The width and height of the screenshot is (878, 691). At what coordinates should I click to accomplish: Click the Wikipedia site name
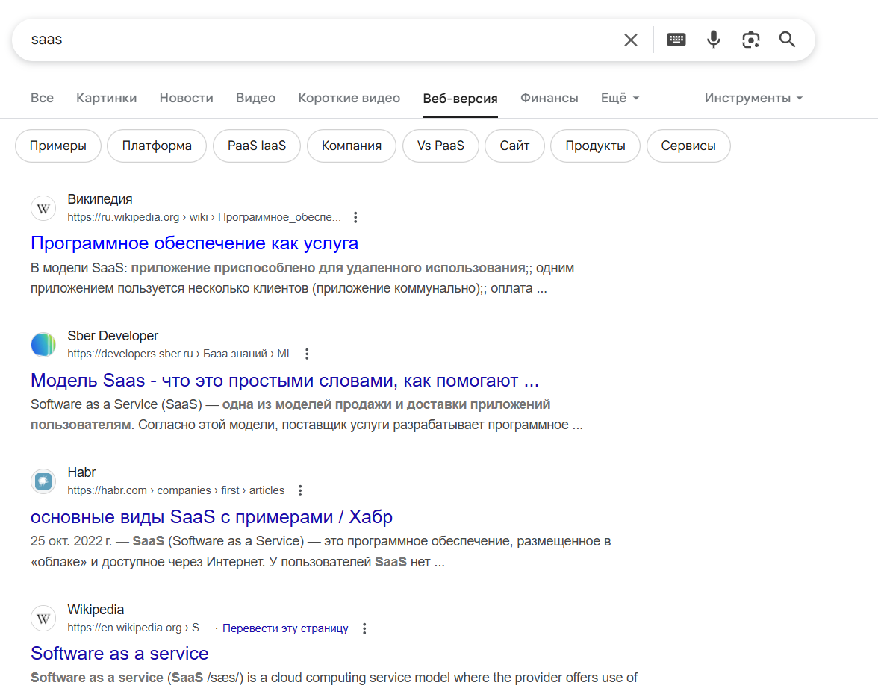96,610
